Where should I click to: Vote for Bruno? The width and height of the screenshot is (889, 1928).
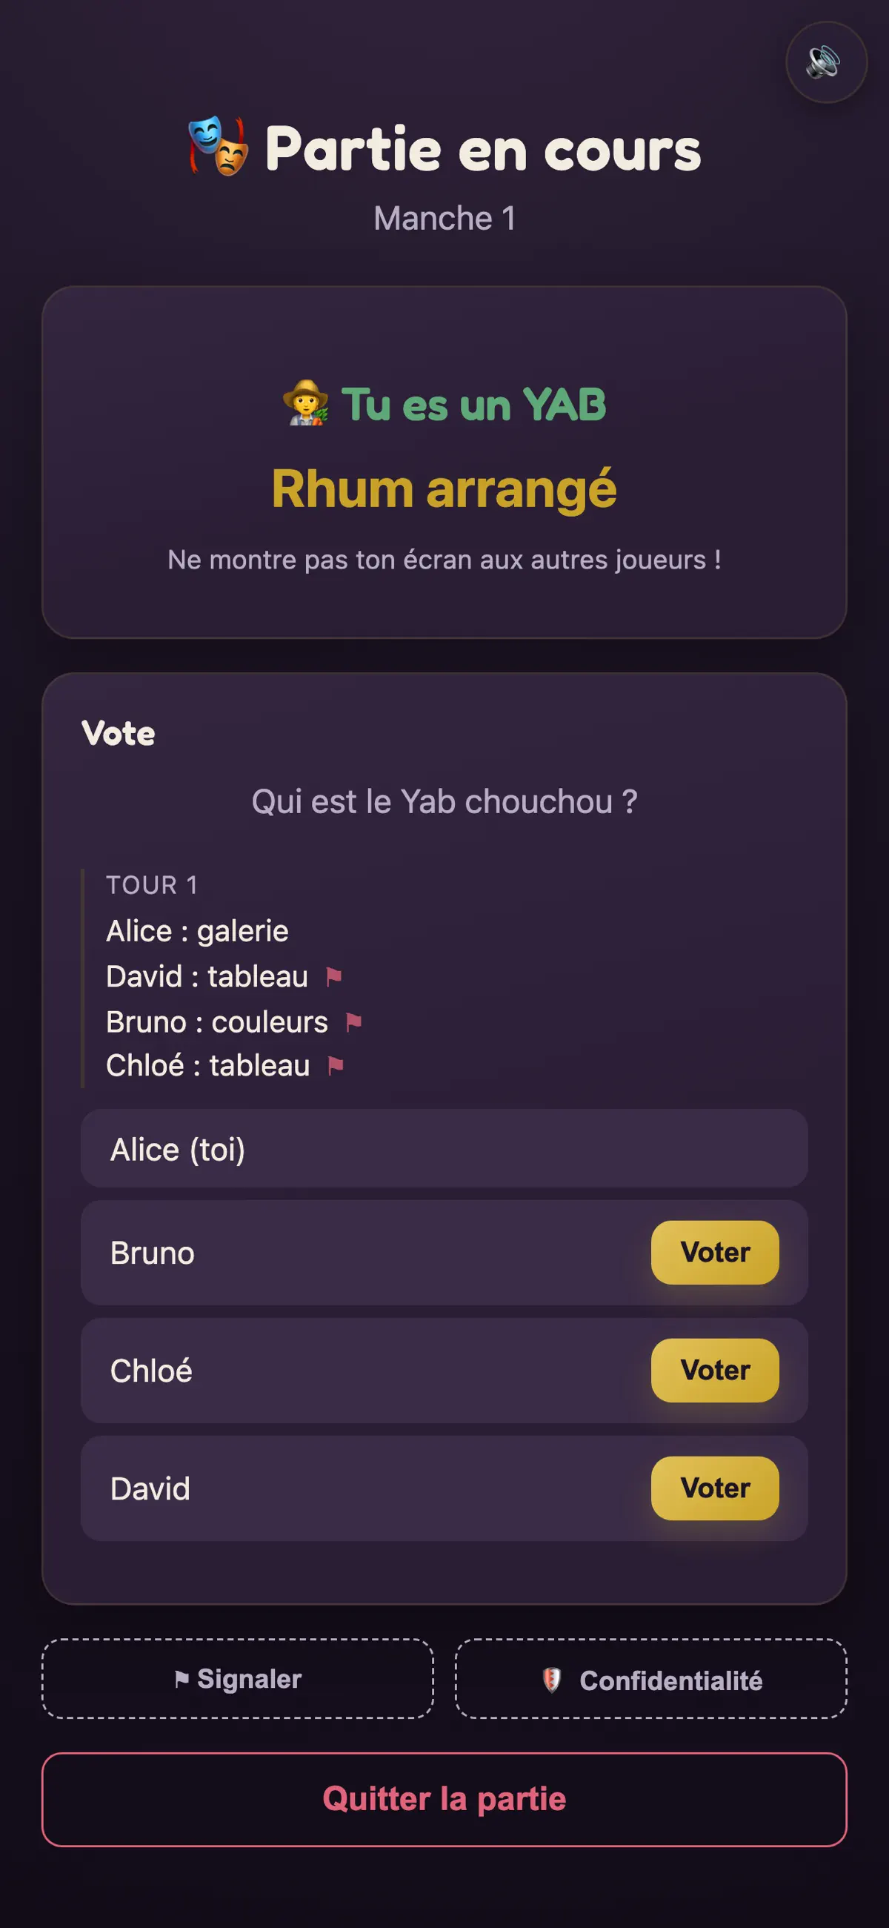[x=715, y=1252]
